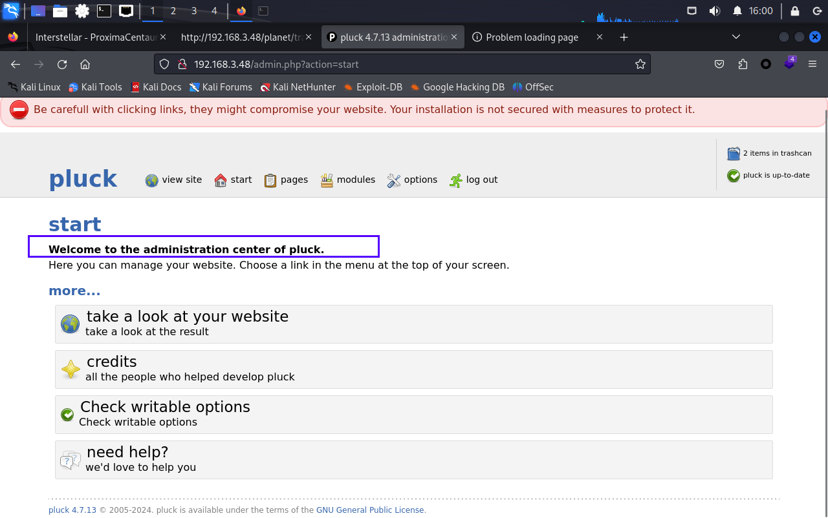Click the 16:00 clock in panel

761,10
